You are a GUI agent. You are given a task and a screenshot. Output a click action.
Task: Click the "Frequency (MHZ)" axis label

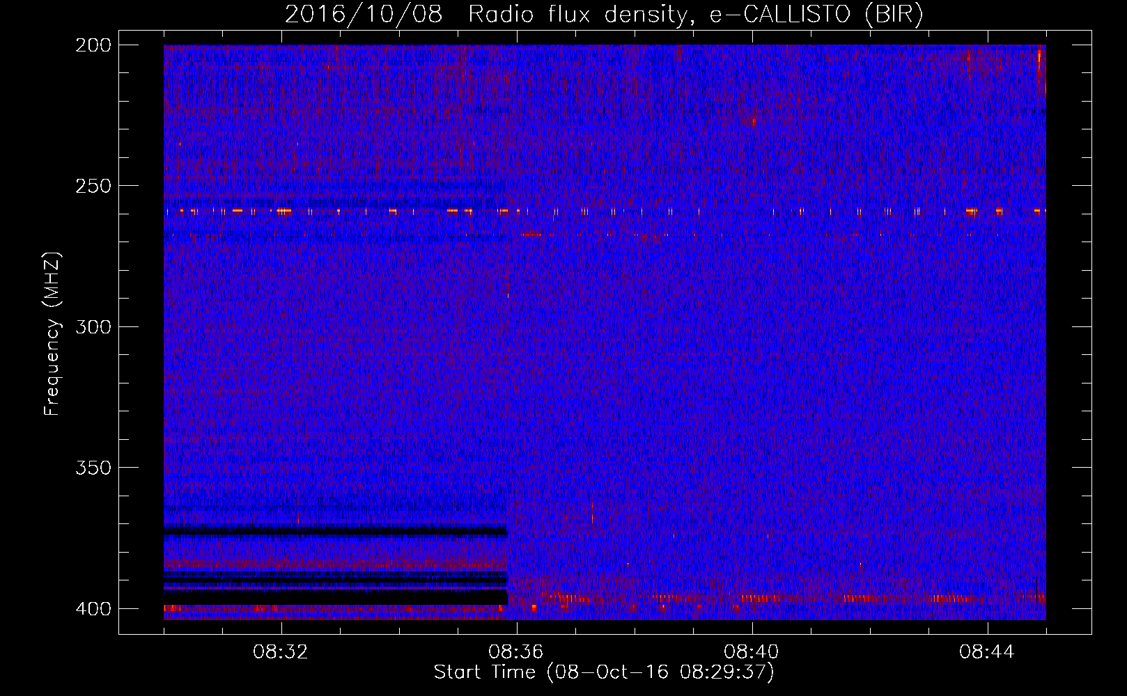(52, 333)
